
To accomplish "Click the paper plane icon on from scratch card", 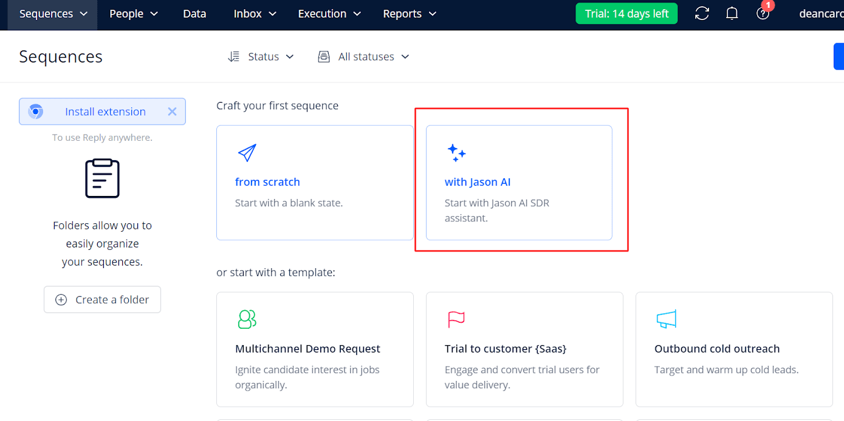I will pyautogui.click(x=246, y=153).
